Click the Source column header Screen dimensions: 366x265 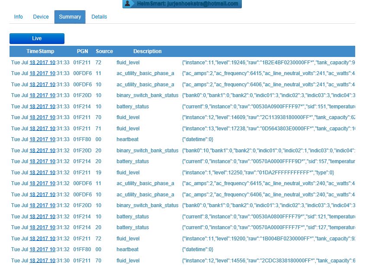click(x=104, y=51)
